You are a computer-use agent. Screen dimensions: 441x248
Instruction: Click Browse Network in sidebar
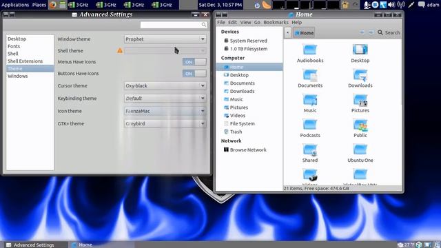(x=245, y=150)
